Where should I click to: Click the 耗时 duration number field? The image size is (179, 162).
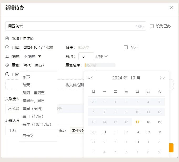pos(86,56)
